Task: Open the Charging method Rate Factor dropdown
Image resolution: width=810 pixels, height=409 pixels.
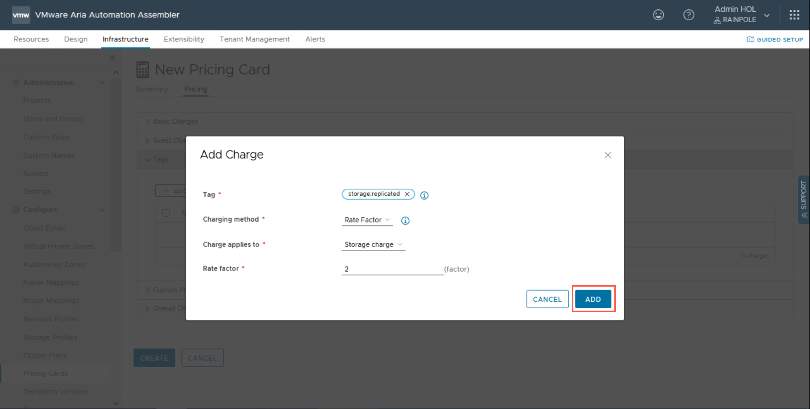Action: 367,220
